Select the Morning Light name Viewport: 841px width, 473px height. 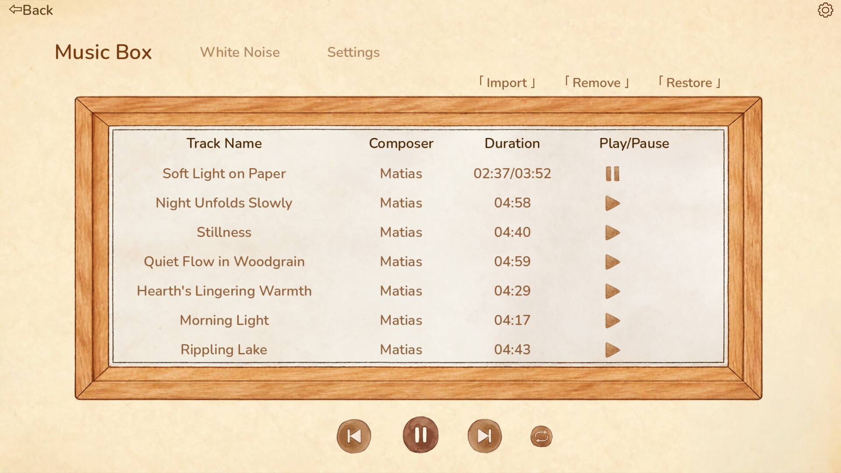pyautogui.click(x=224, y=320)
